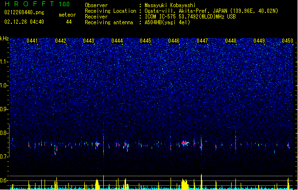Click the Receiving antenna label

109,22
